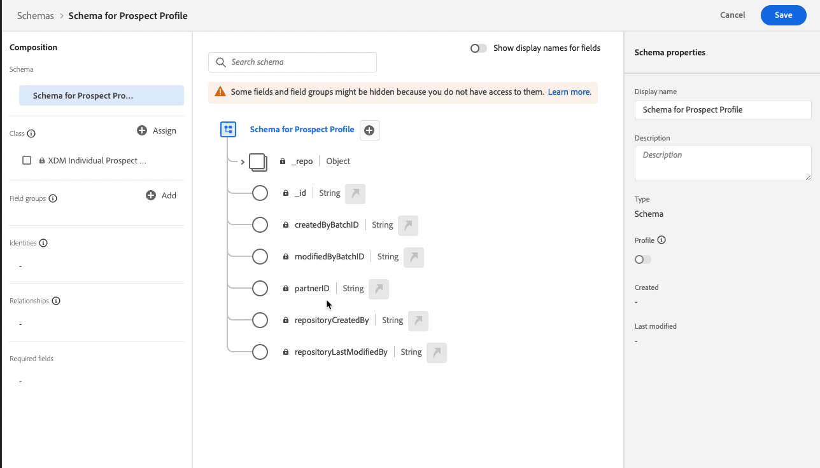Click the arrow icon next to _id field
820x468 pixels.
coord(355,193)
